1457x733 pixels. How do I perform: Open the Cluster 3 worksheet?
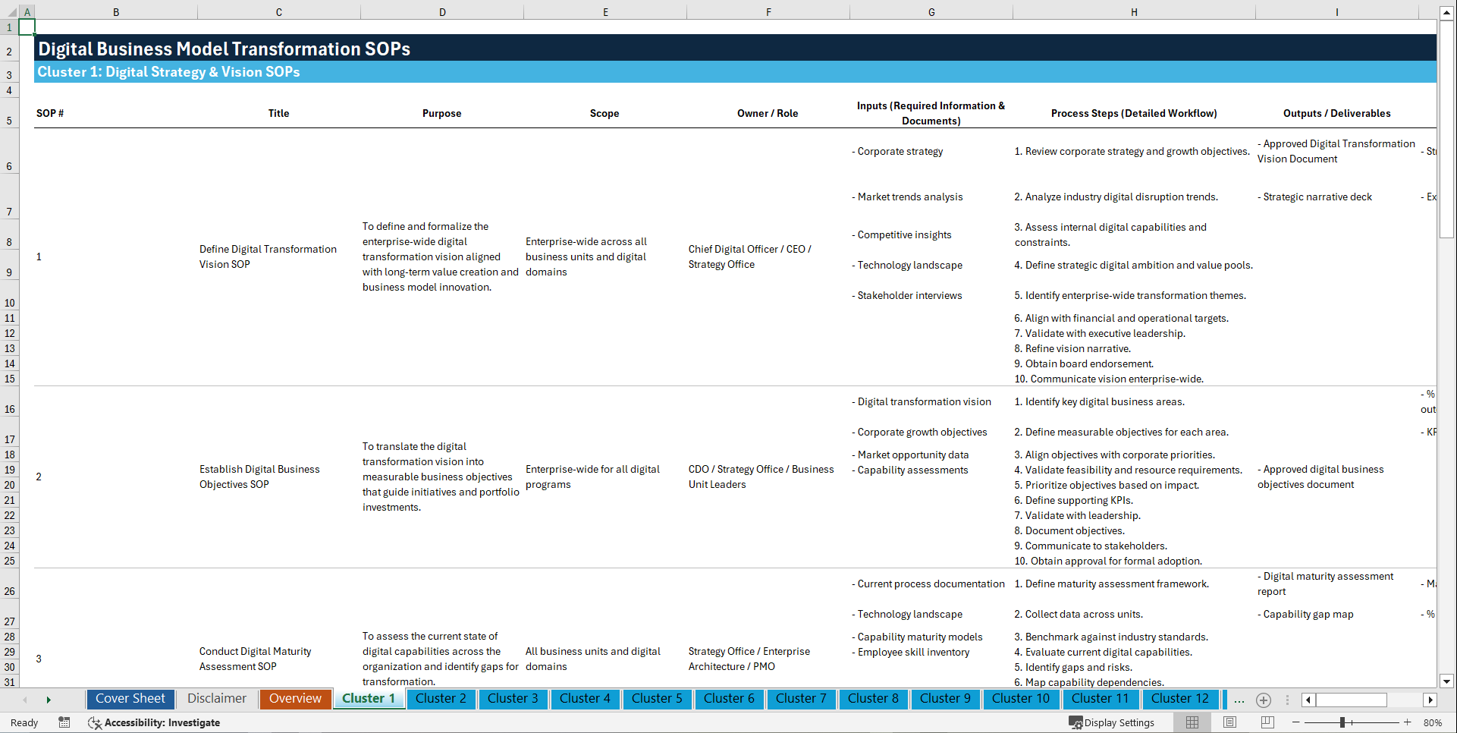pos(513,699)
